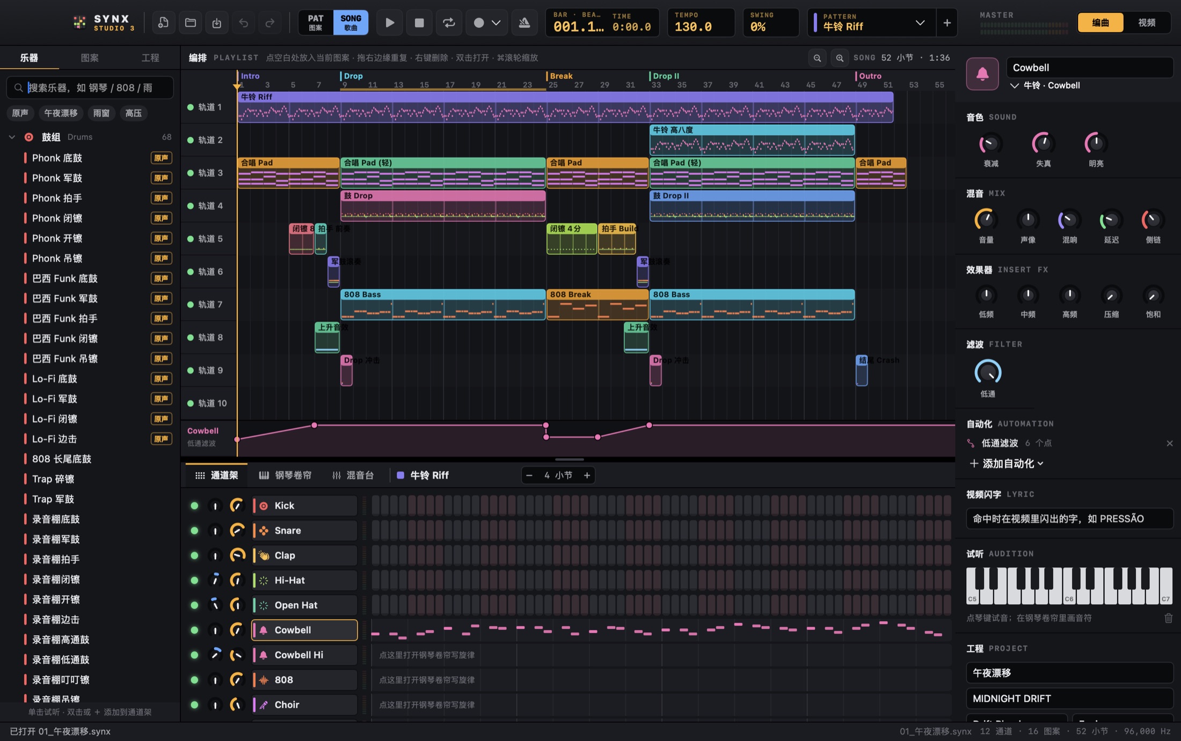Remove the 低通滤波 automation

pyautogui.click(x=1169, y=443)
